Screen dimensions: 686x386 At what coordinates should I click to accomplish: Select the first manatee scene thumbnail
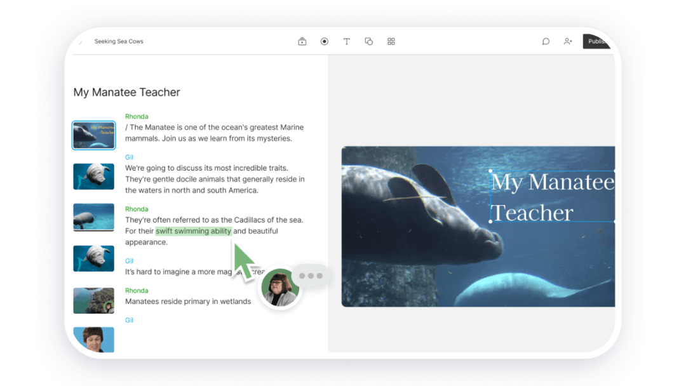[93, 135]
